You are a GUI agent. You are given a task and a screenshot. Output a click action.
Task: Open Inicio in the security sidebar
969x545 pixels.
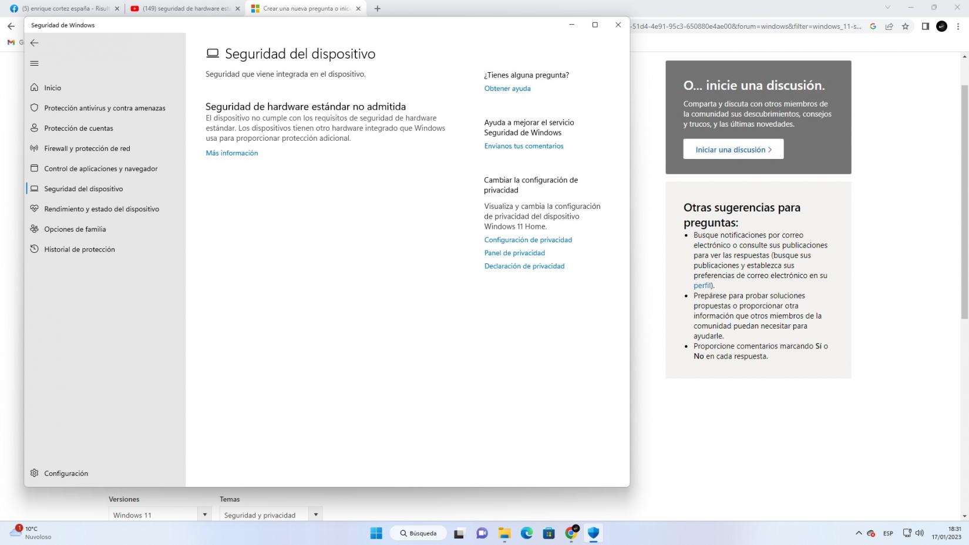click(105, 88)
